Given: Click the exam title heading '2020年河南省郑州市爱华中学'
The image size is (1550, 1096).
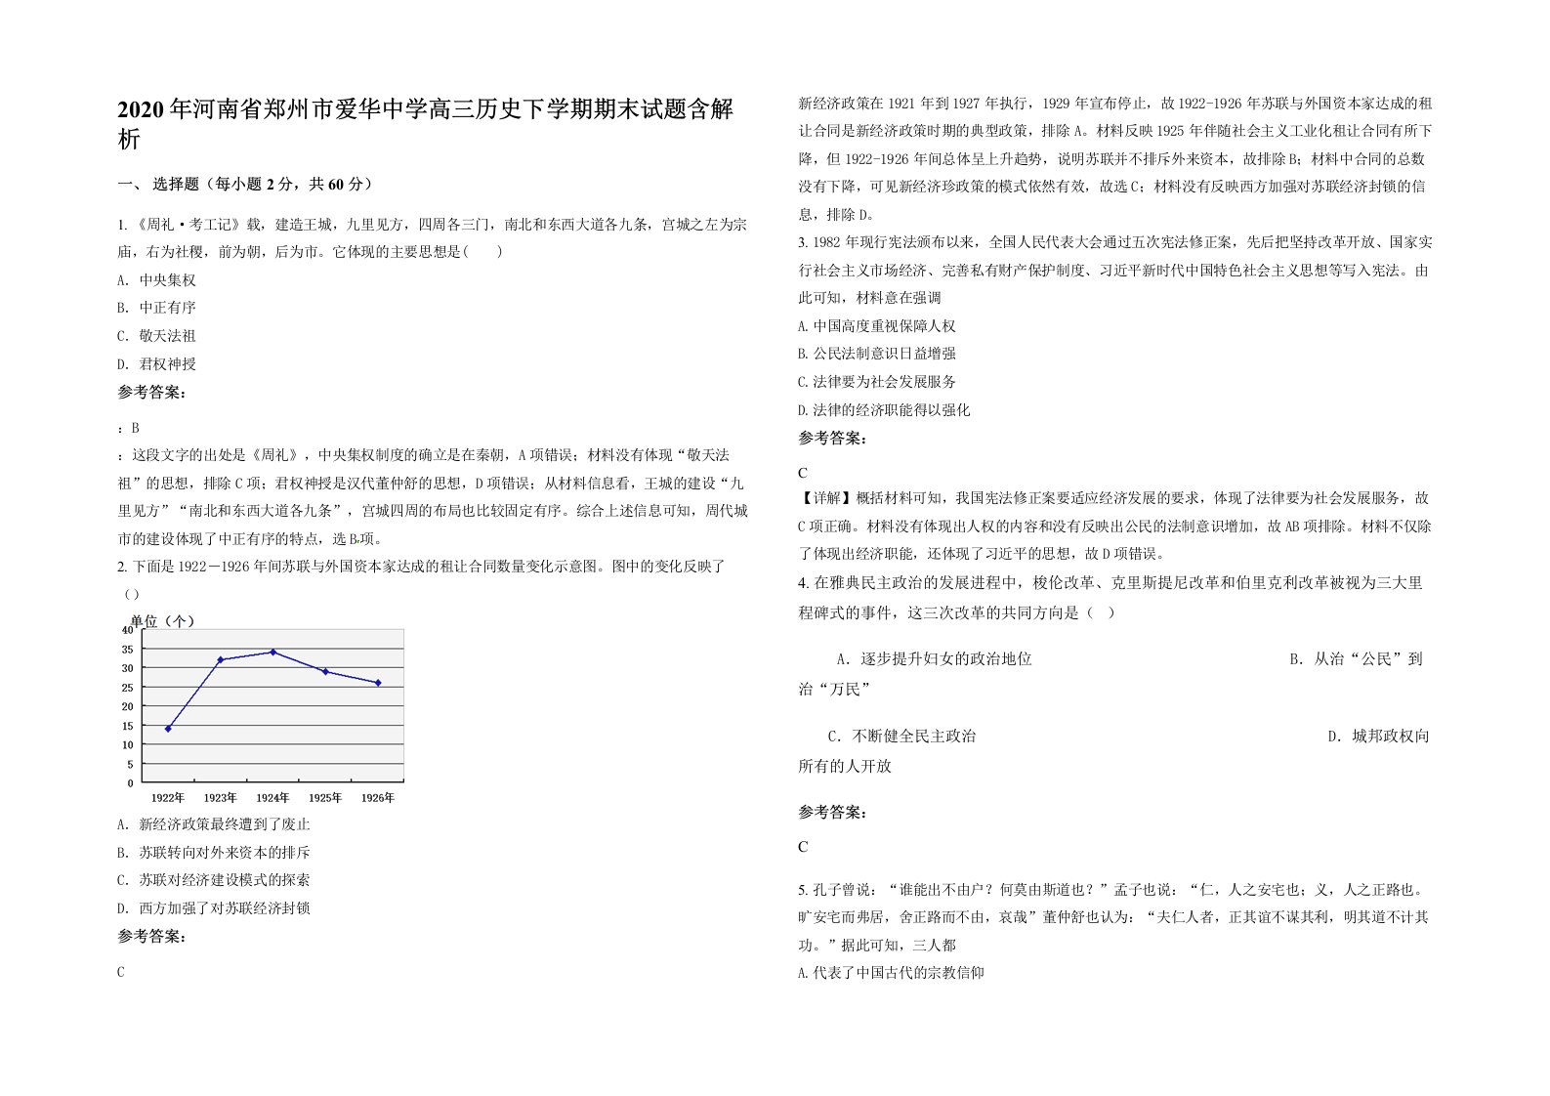Looking at the screenshot, I should coord(426,123).
